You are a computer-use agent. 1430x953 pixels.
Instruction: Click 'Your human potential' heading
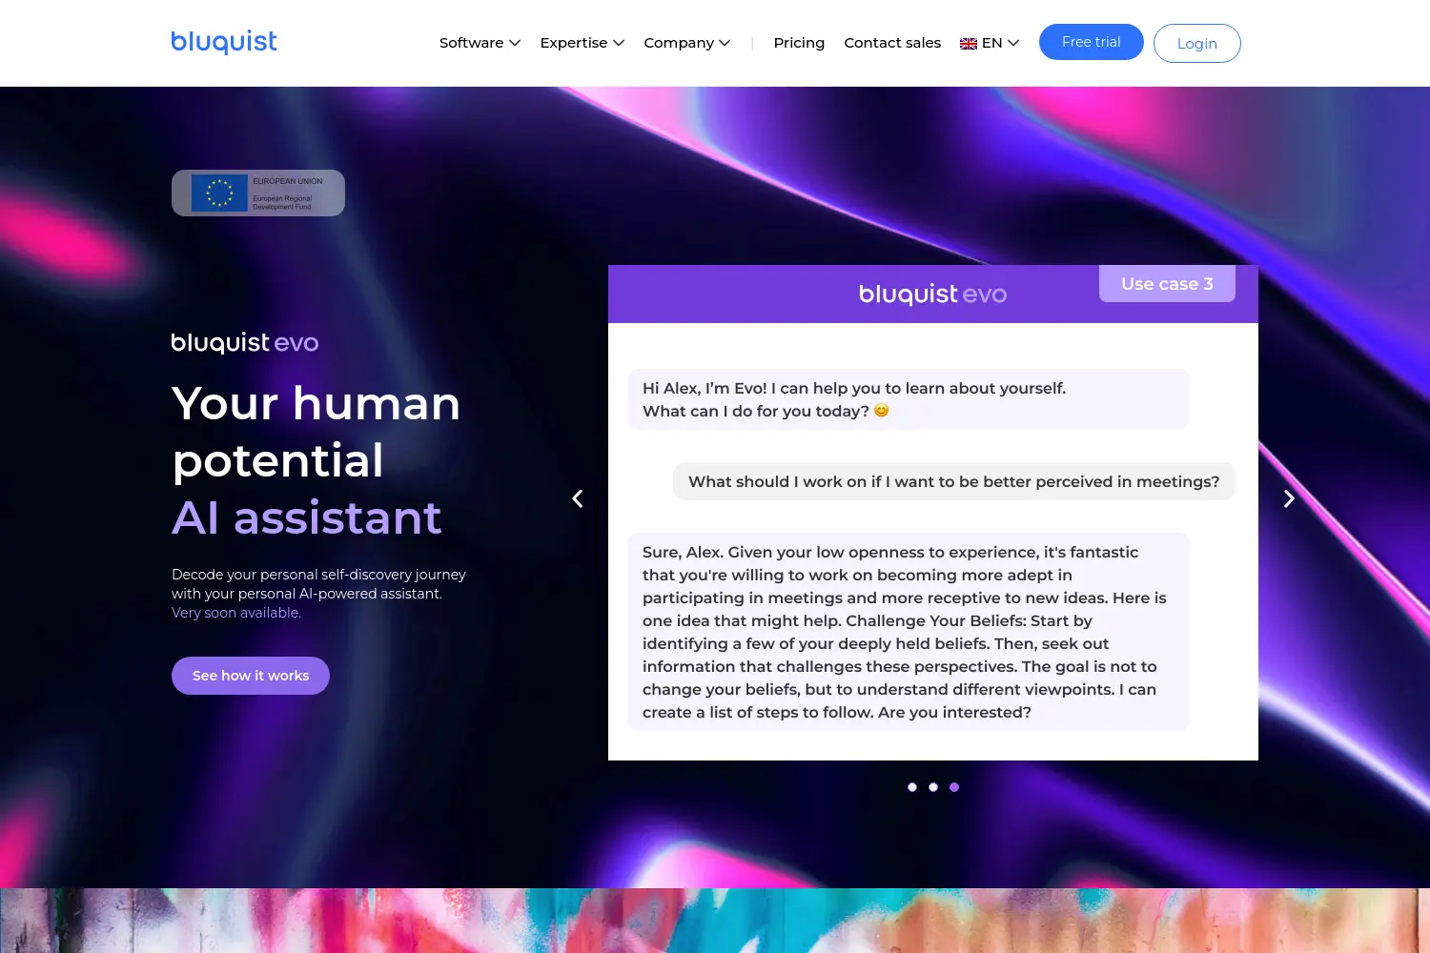click(x=316, y=432)
